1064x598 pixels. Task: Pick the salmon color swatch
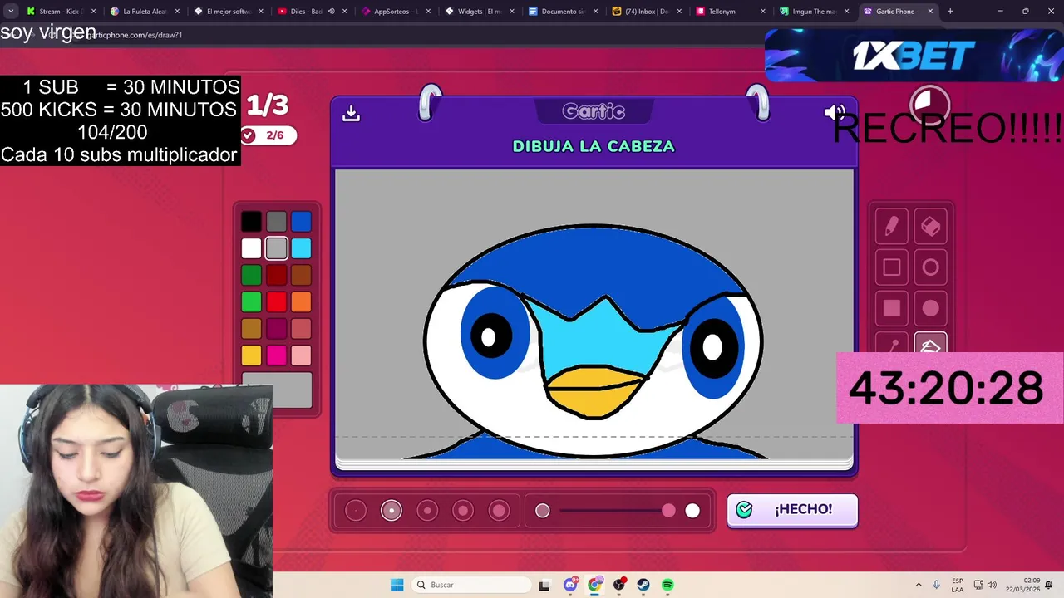(301, 329)
